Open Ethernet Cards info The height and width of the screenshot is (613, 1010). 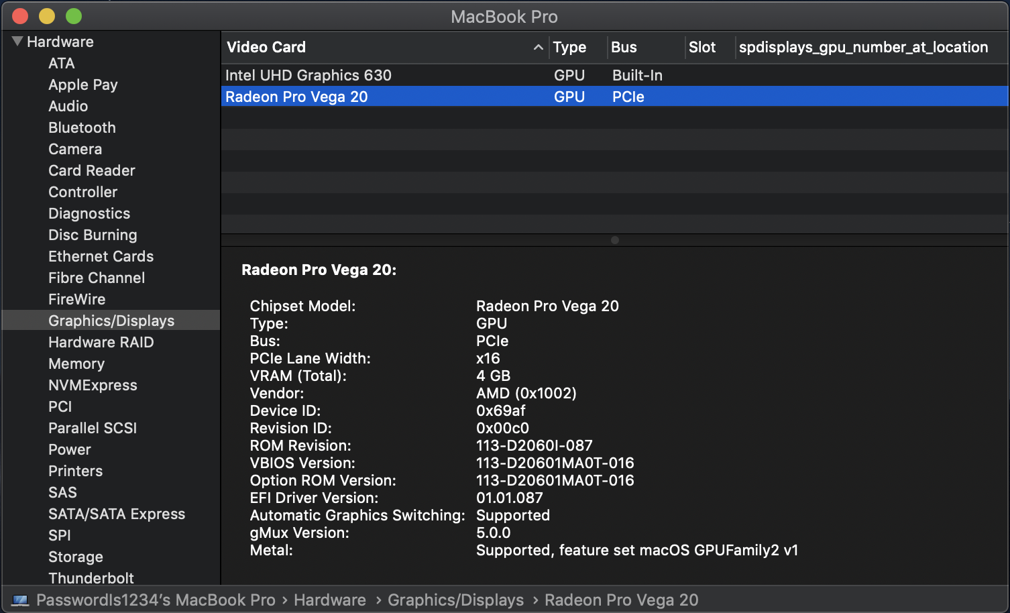click(101, 256)
